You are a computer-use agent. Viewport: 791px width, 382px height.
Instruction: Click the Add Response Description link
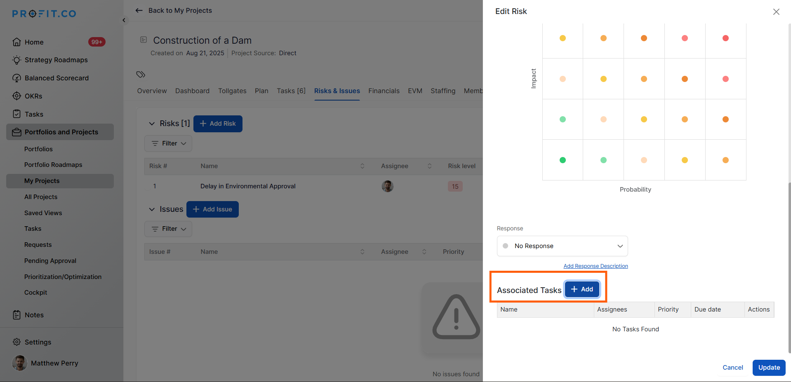596,266
